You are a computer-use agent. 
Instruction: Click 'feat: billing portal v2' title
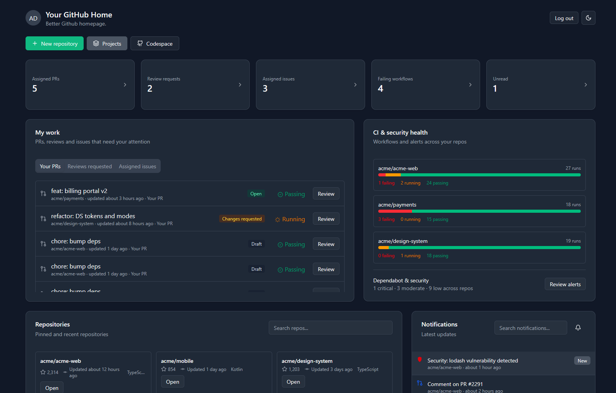click(79, 191)
